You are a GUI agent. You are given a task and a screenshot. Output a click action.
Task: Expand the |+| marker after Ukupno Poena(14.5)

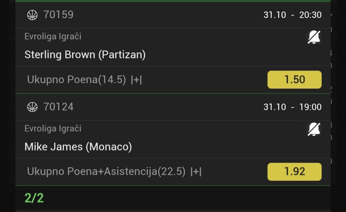tap(136, 80)
